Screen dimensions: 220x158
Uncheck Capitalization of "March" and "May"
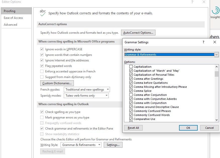pos(131,70)
